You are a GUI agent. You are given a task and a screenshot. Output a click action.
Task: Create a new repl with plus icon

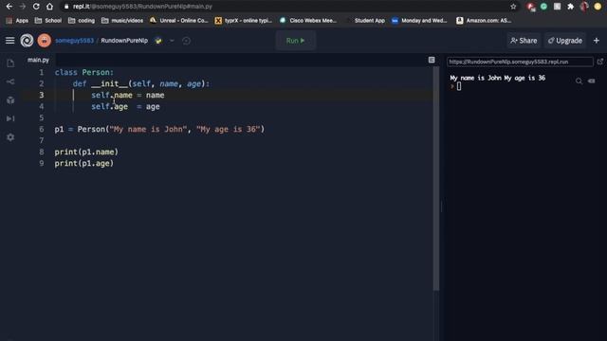(x=597, y=41)
